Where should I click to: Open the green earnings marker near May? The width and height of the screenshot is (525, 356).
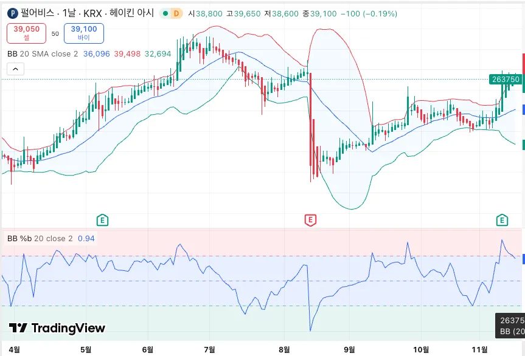[103, 219]
